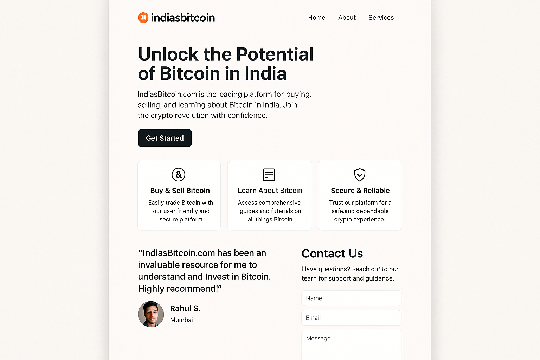This screenshot has width=540, height=360.
Task: Click the Contact Us heading
Action: pos(332,253)
